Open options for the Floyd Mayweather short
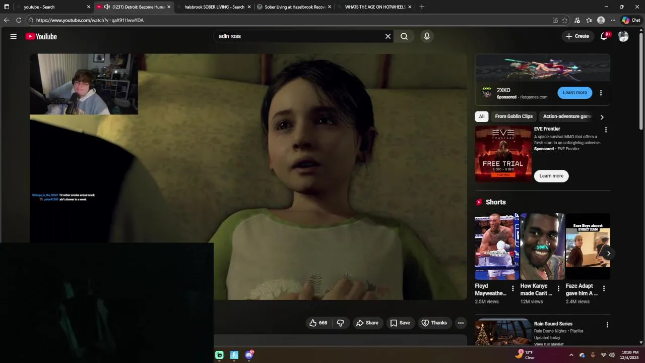 (513, 288)
